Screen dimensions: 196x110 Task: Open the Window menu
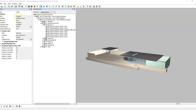point(15,4)
